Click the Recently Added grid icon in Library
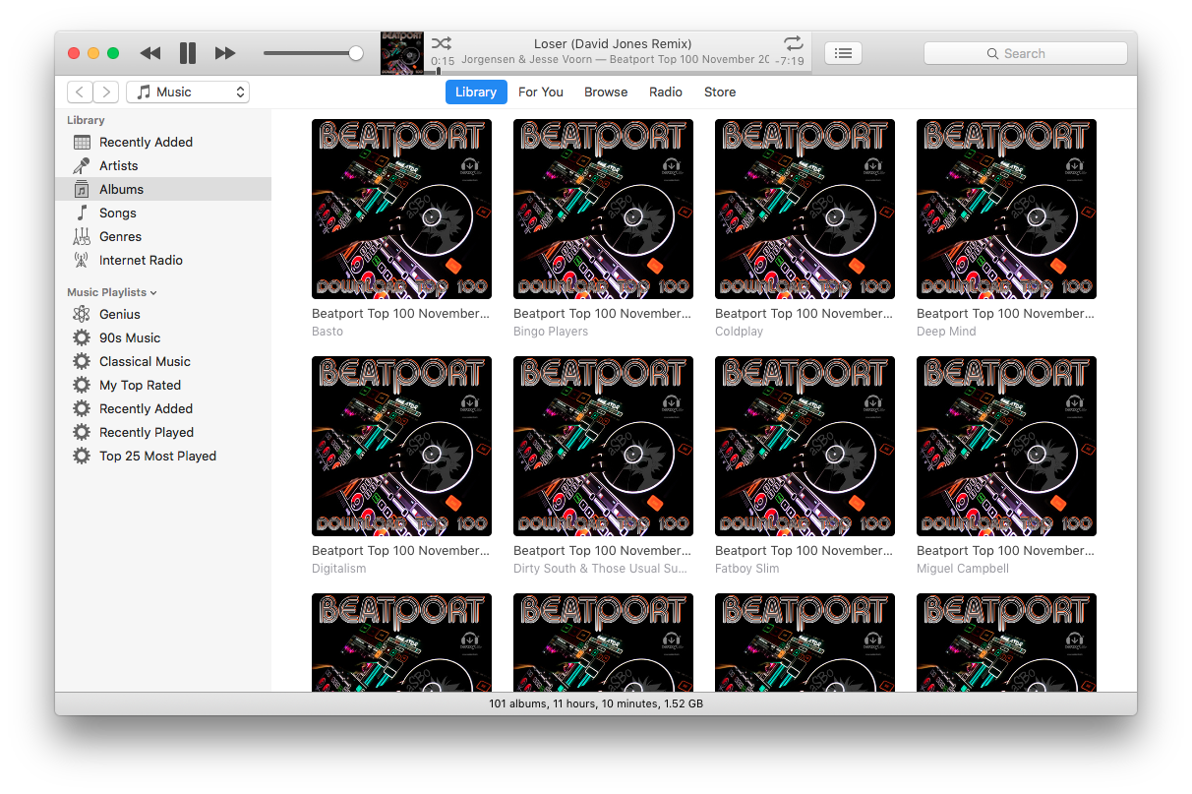 [x=82, y=142]
